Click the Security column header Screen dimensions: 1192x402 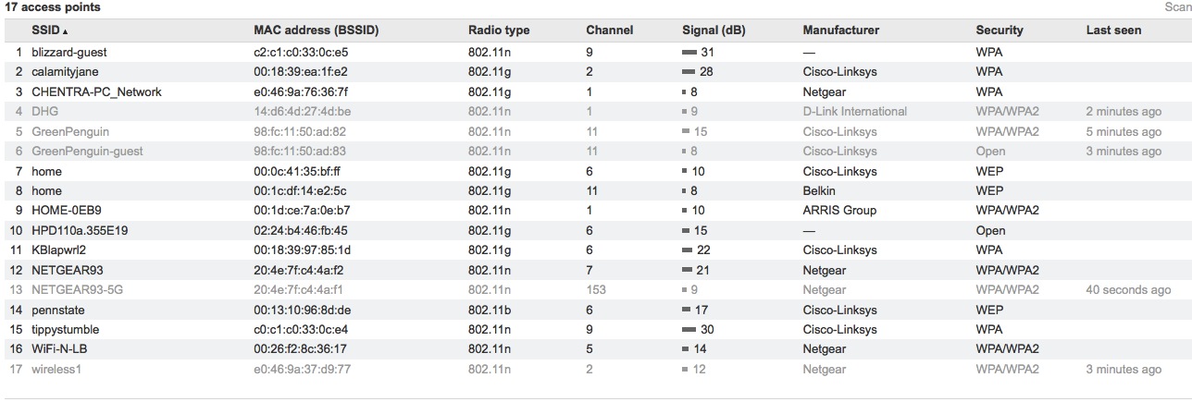pyautogui.click(x=999, y=30)
